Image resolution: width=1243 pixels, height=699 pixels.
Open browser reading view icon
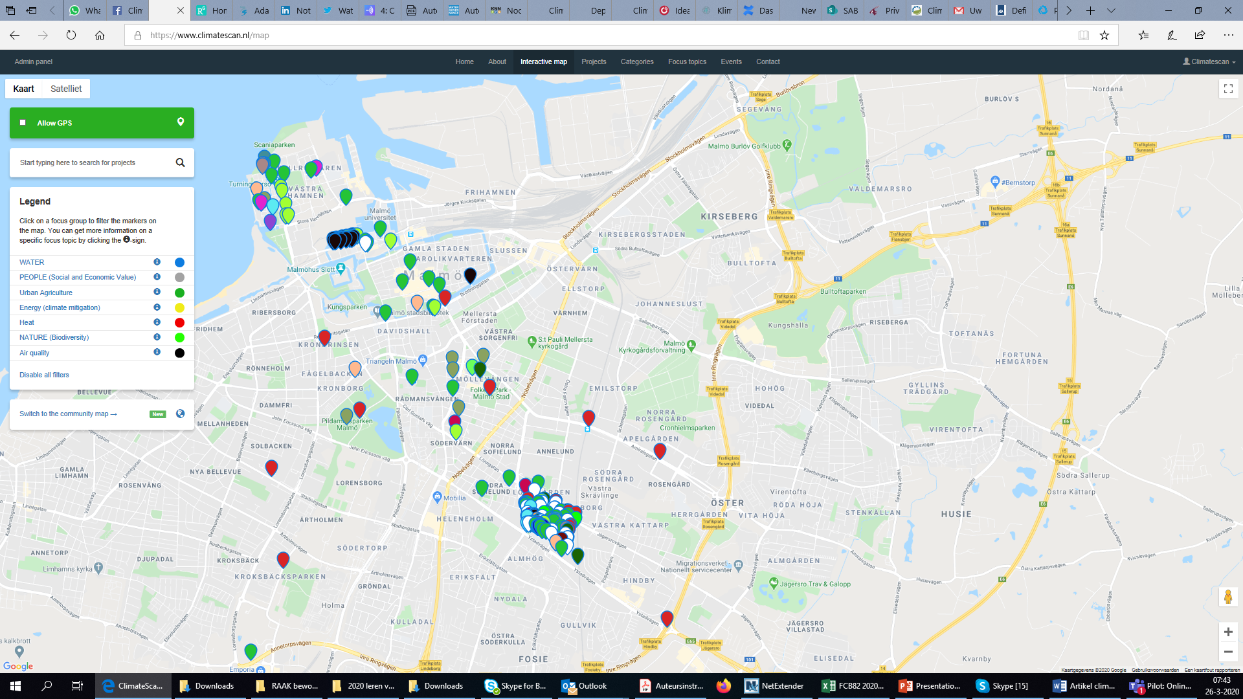1083,35
